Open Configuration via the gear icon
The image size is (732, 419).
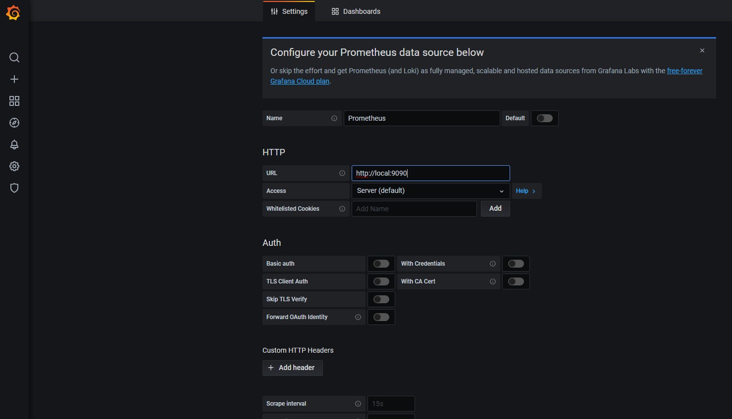[14, 166]
